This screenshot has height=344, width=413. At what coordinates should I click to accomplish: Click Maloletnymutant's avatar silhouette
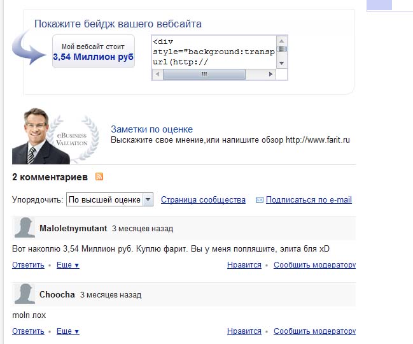click(x=24, y=227)
